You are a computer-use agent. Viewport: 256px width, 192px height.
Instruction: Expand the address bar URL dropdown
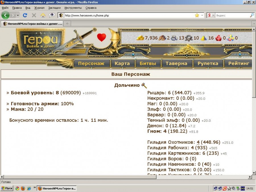pos(202,15)
